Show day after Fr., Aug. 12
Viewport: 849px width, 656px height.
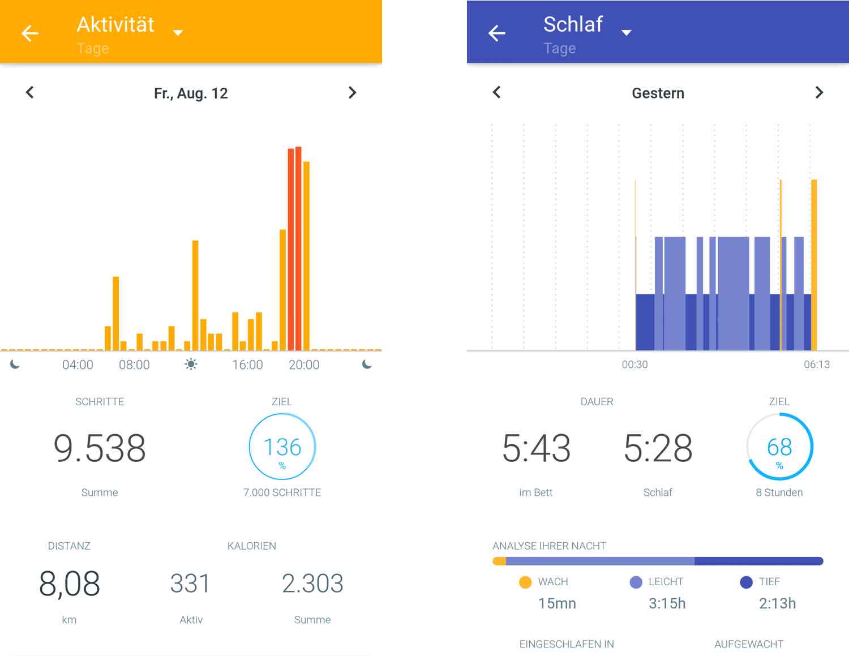pos(352,92)
